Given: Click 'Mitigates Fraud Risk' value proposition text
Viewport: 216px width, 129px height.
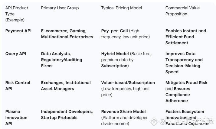Looking at the screenshot, I should [x=186, y=83].
